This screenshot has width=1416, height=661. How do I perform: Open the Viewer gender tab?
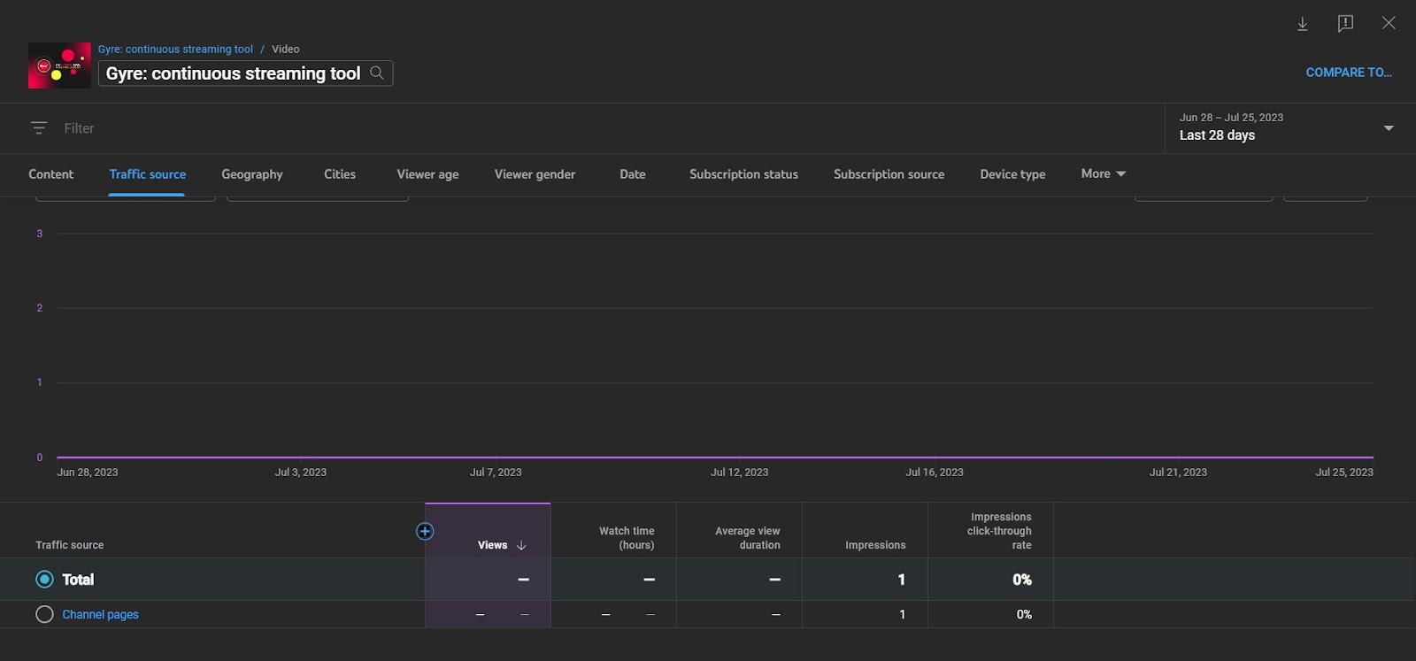click(x=535, y=174)
